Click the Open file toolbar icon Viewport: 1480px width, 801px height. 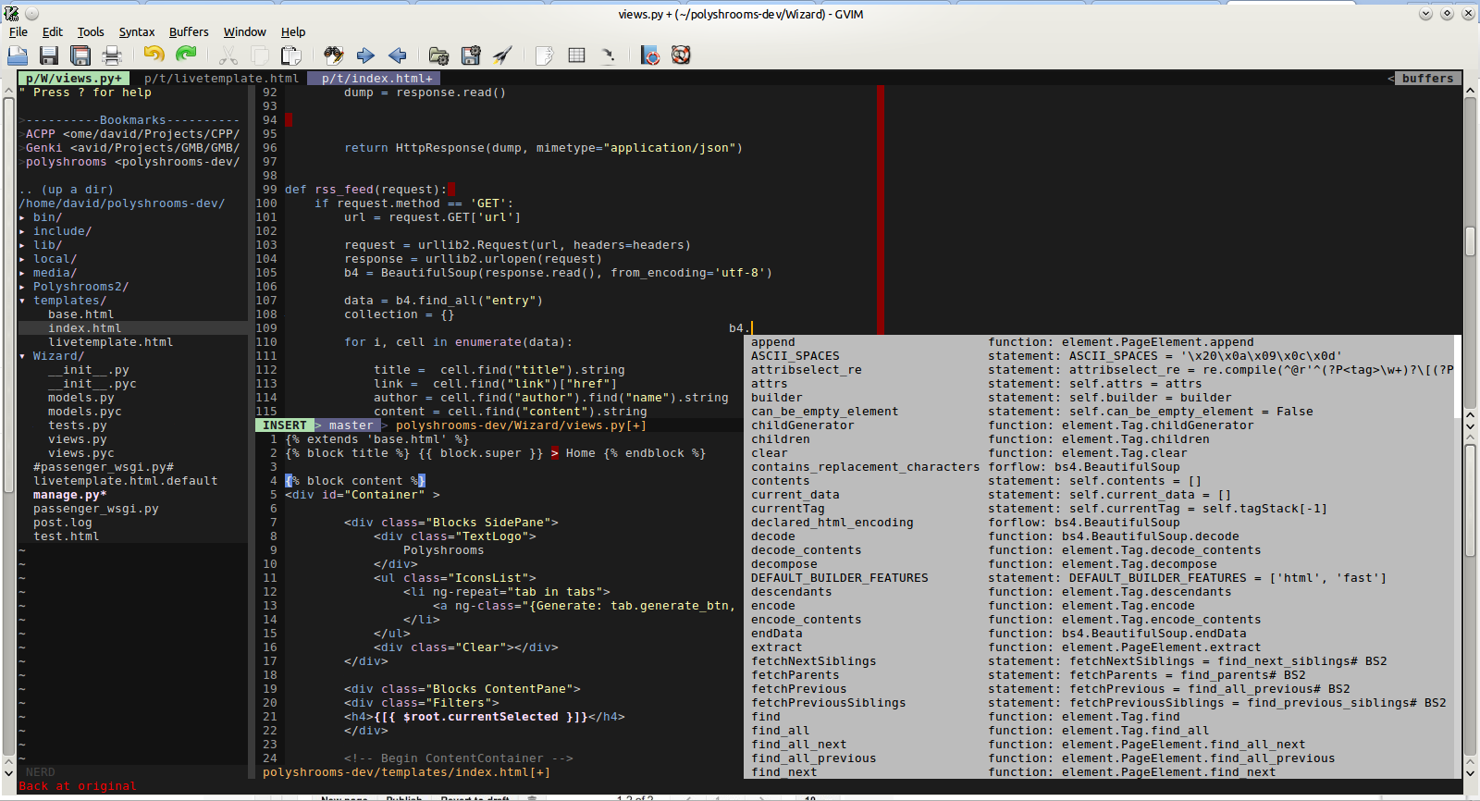[18, 55]
